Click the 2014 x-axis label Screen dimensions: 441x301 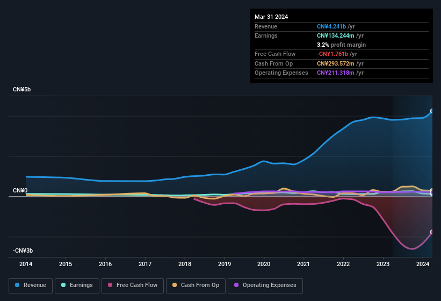pos(26,264)
